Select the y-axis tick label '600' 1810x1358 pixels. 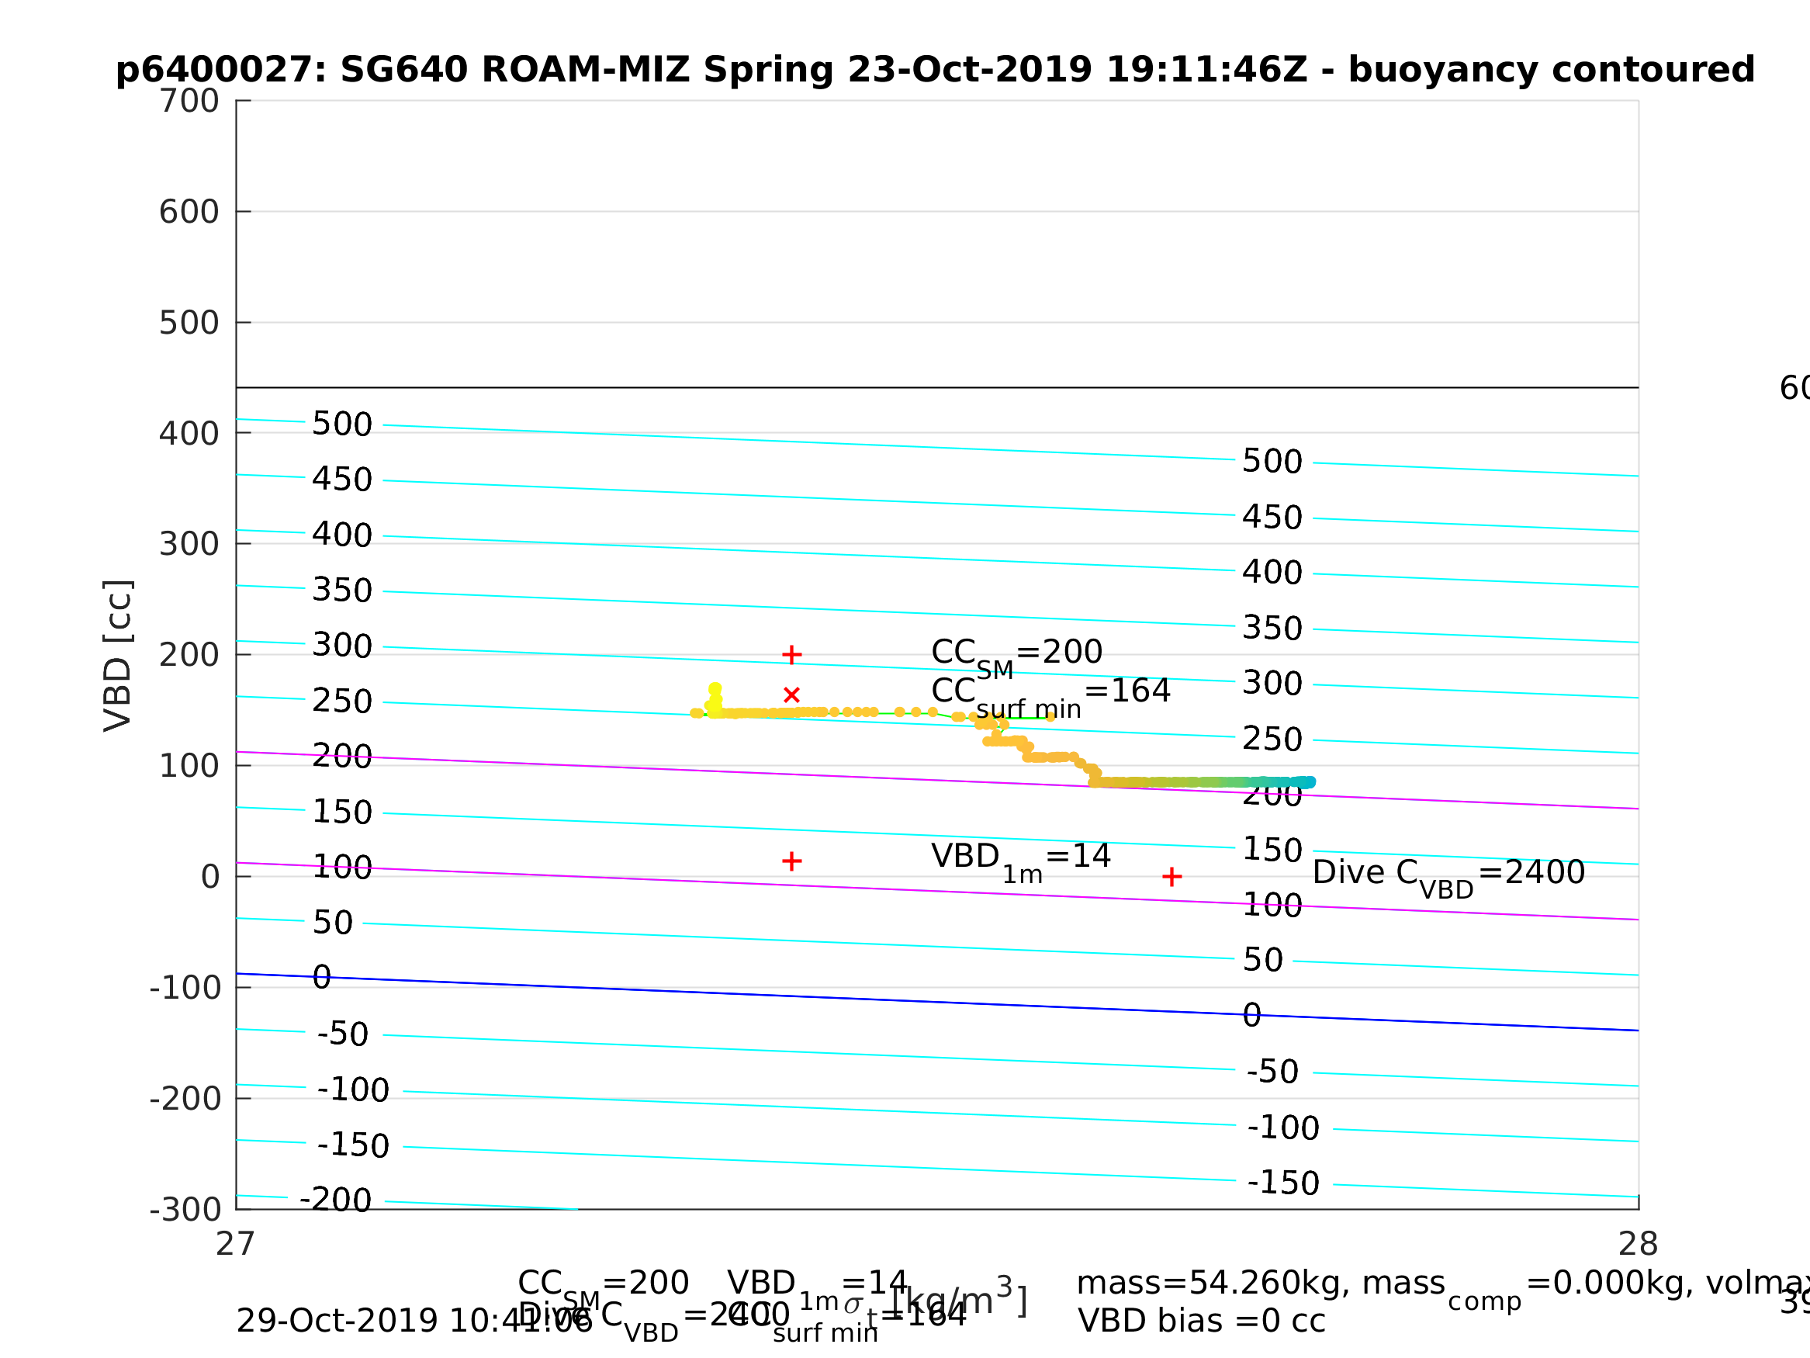coord(189,212)
